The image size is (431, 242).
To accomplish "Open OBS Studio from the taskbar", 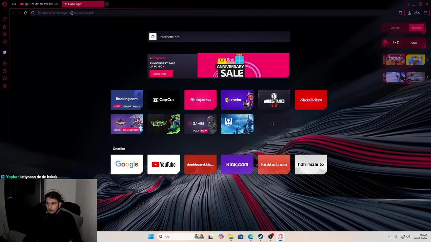I will click(270, 237).
